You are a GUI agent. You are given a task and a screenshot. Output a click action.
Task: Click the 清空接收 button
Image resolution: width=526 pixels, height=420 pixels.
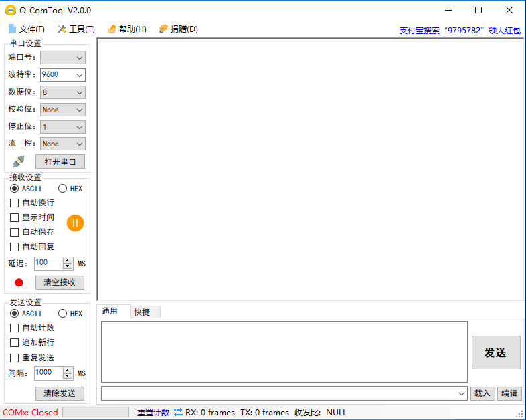[60, 282]
